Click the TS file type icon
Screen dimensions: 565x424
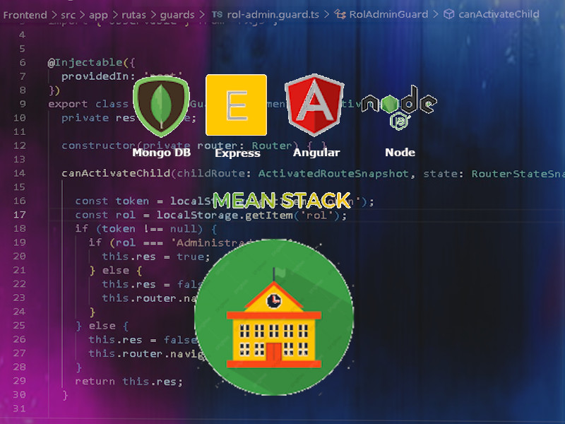pyautogui.click(x=217, y=14)
